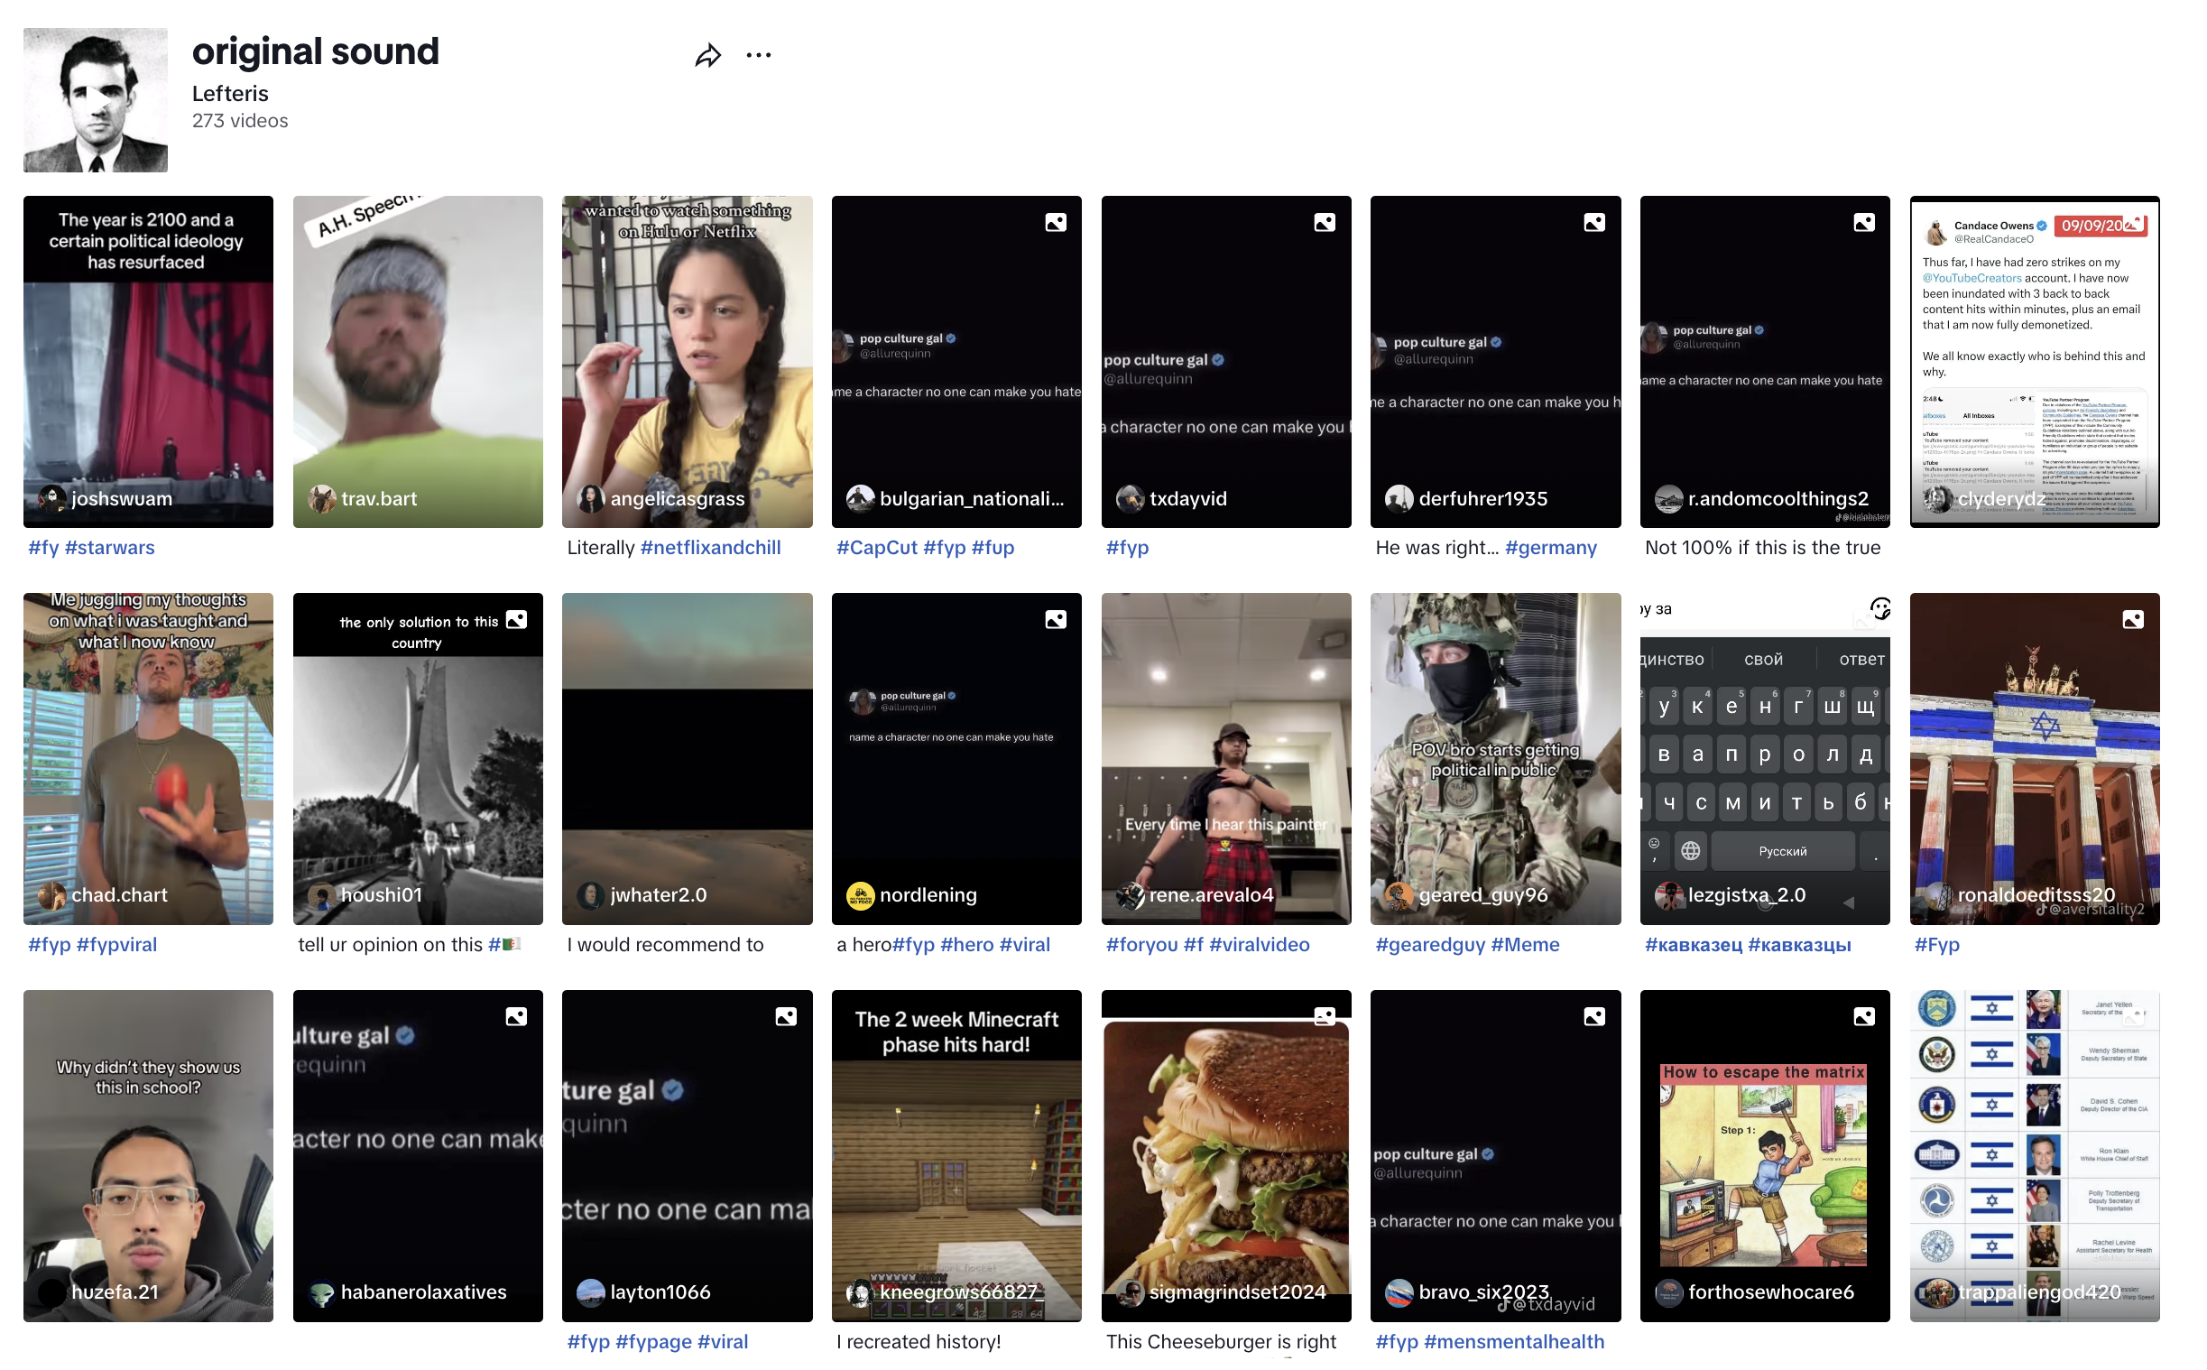Viewport: 2207px width, 1370px height.
Task: Open the #CapCut hashtag
Action: tap(876, 547)
